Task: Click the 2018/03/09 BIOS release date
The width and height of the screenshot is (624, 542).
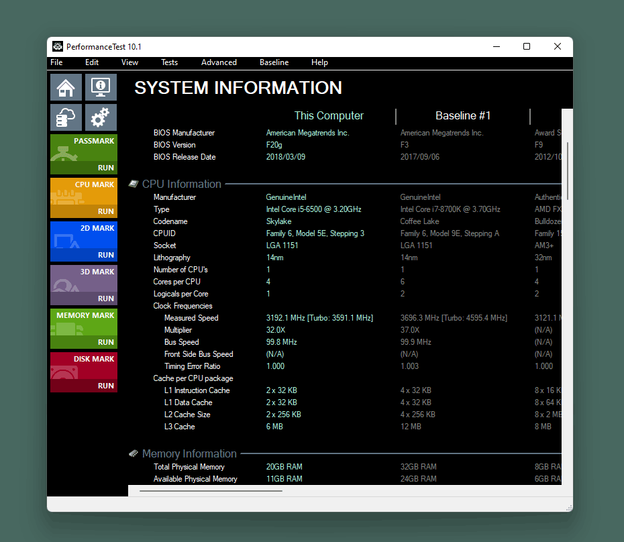Action: (x=285, y=157)
